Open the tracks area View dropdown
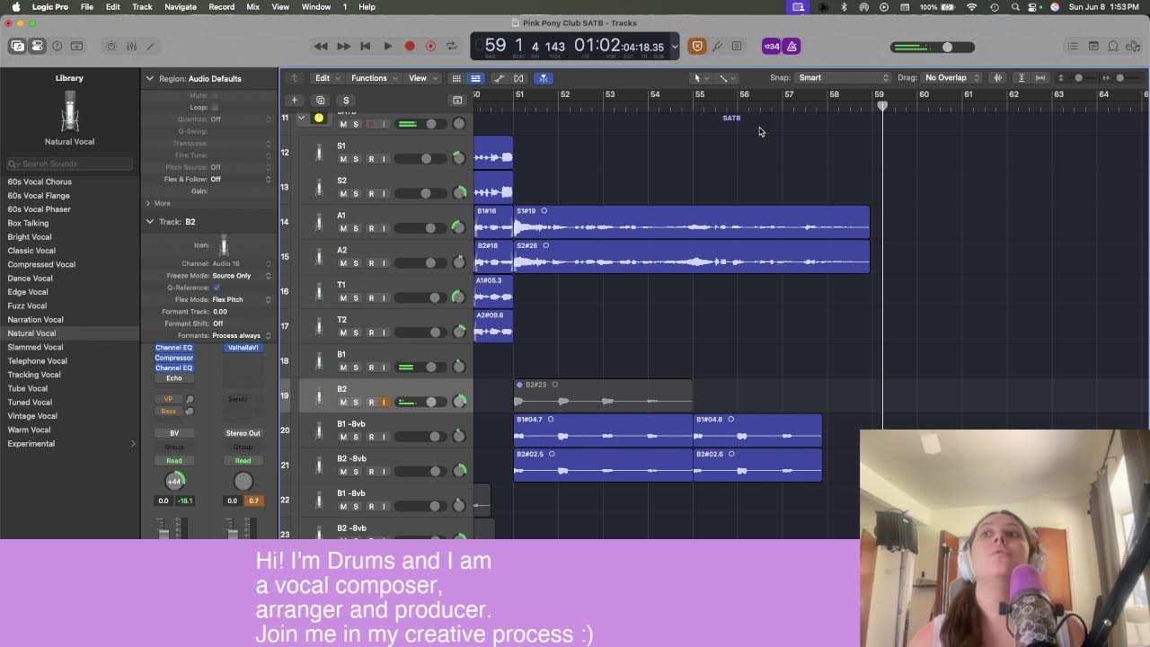 (x=421, y=78)
